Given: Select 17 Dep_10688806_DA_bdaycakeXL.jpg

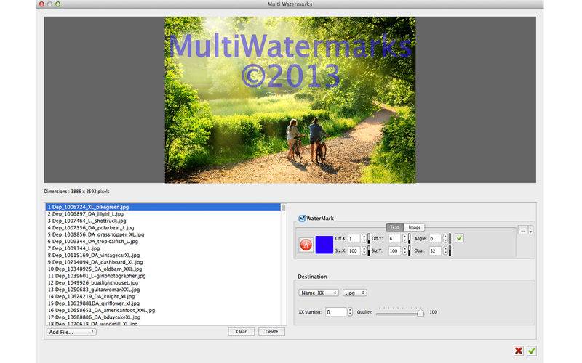Looking at the screenshot, I should 163,317.
